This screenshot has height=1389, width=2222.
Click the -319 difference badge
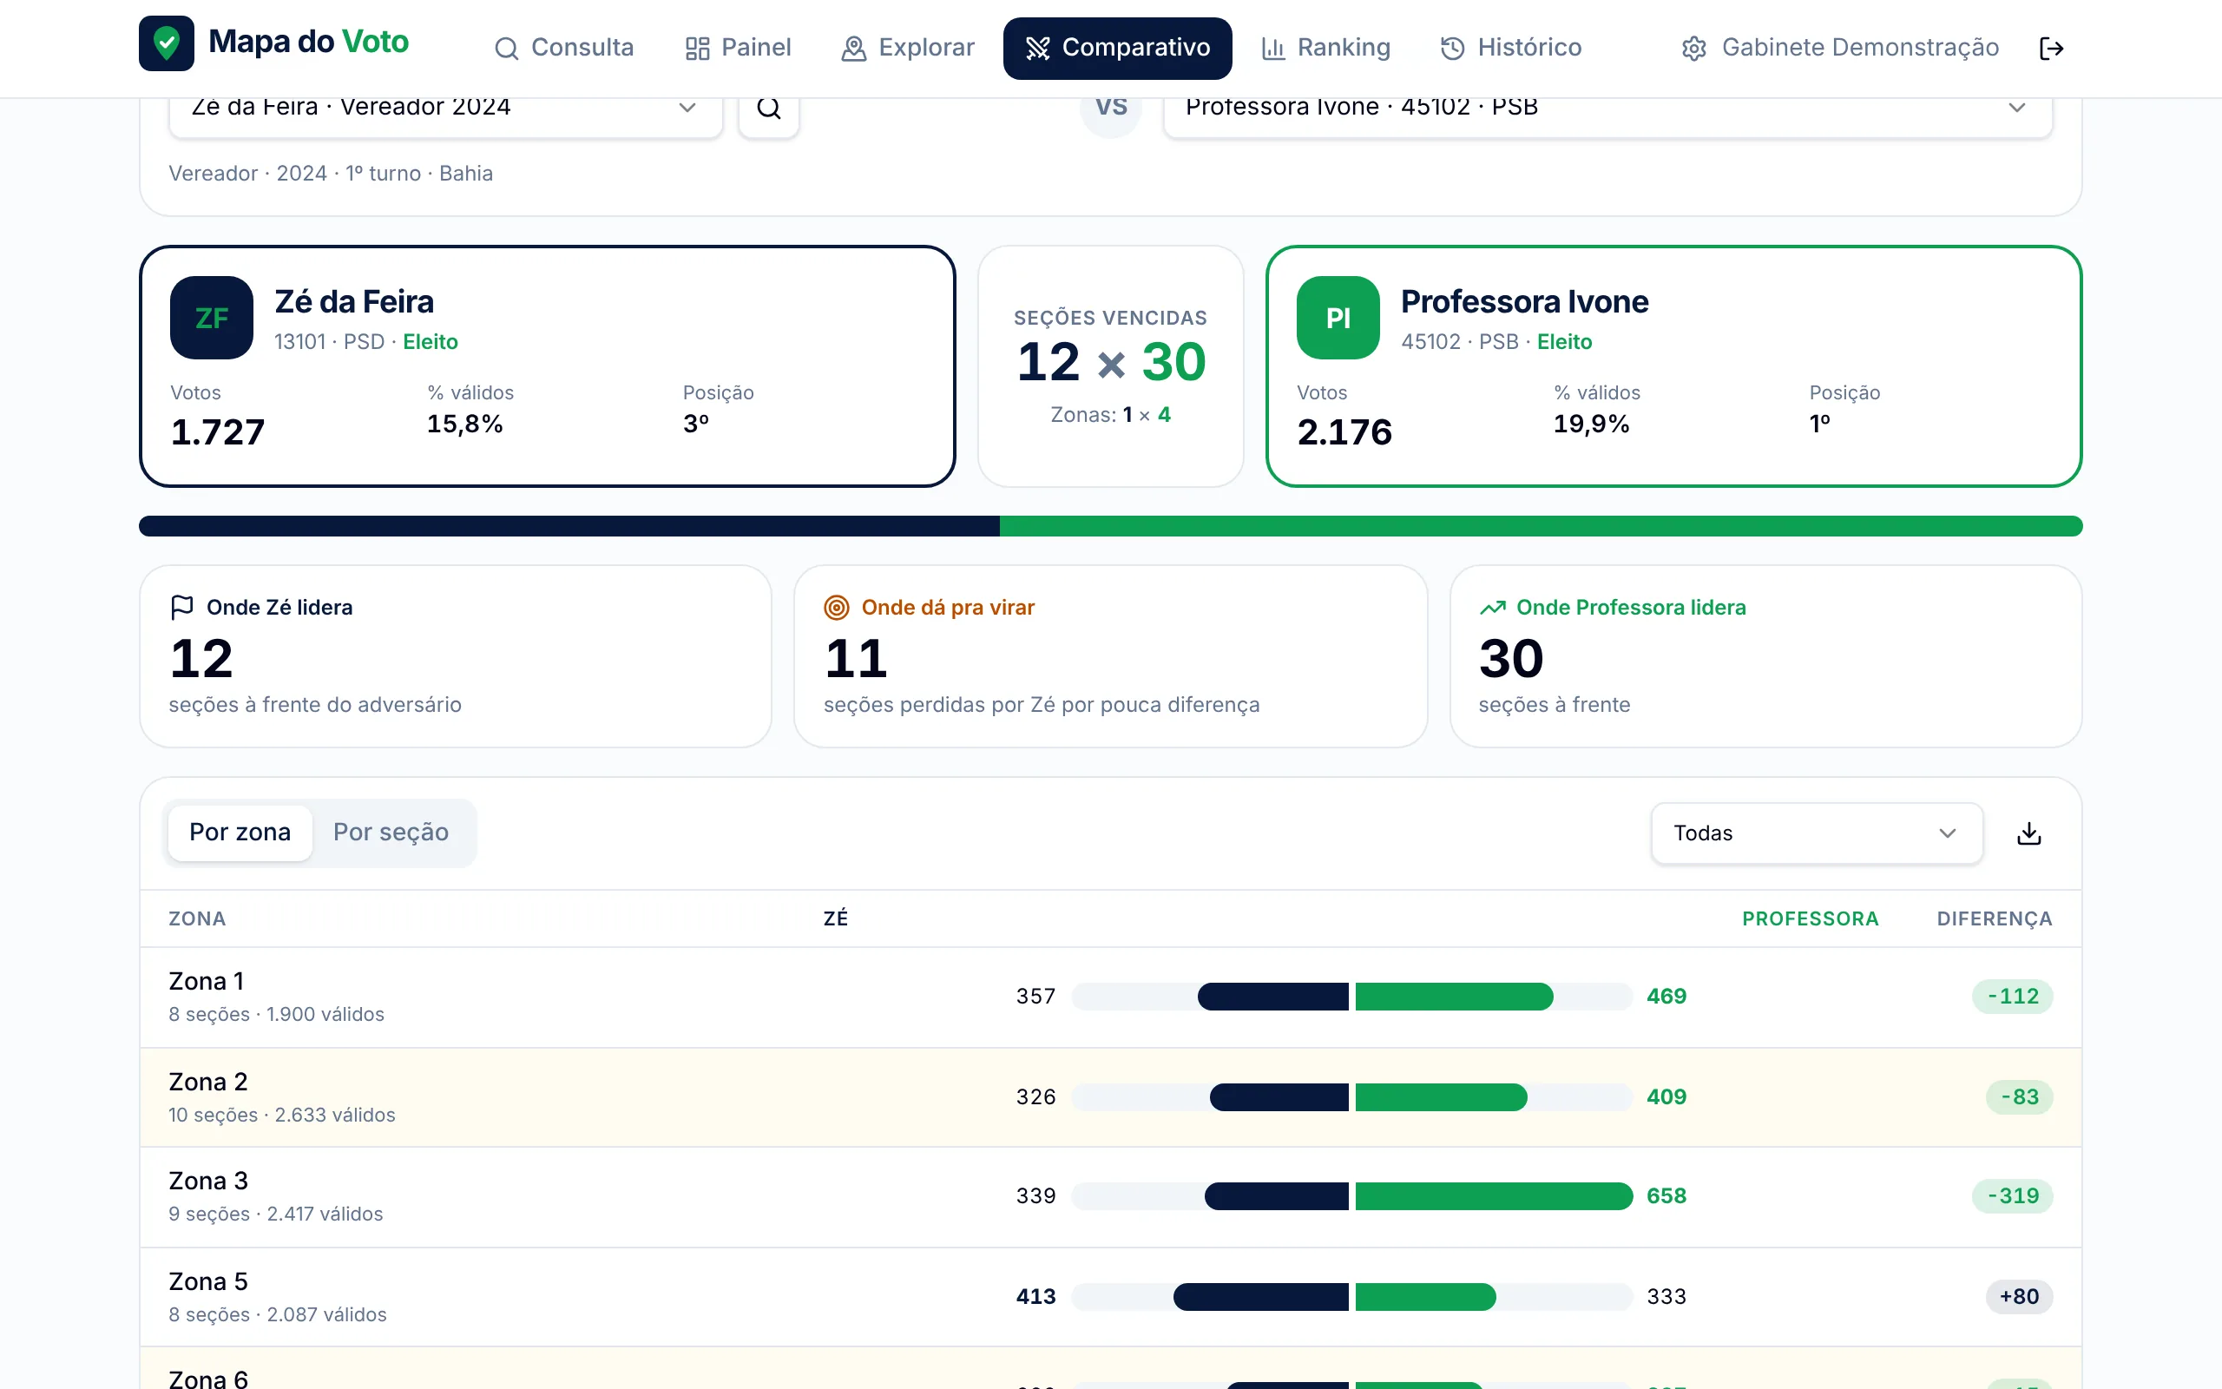pos(2013,1196)
